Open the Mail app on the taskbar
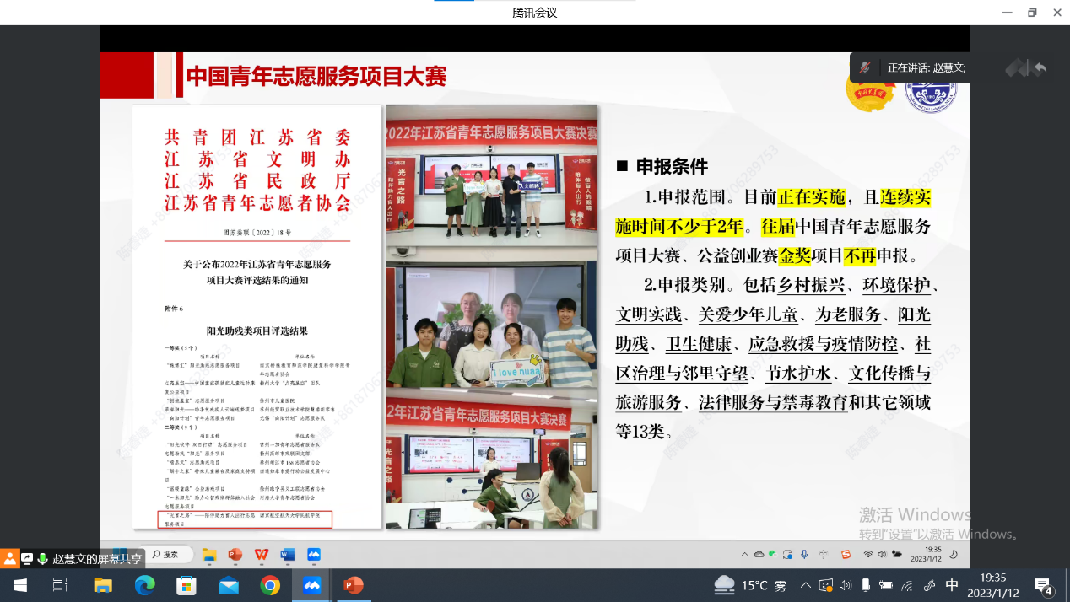This screenshot has width=1070, height=602. 228,585
